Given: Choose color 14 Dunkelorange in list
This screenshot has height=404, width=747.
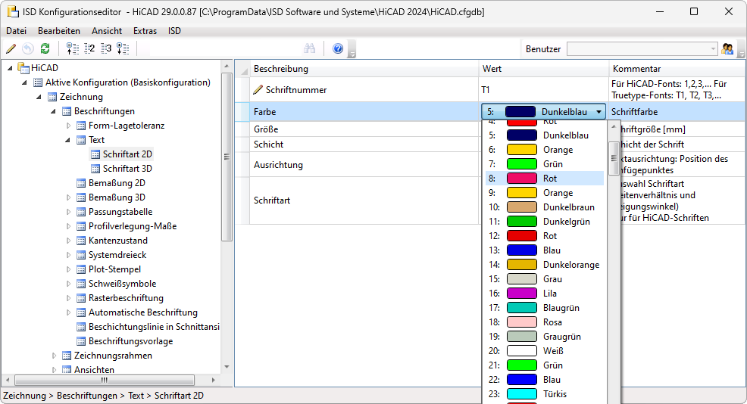Looking at the screenshot, I should coord(545,265).
